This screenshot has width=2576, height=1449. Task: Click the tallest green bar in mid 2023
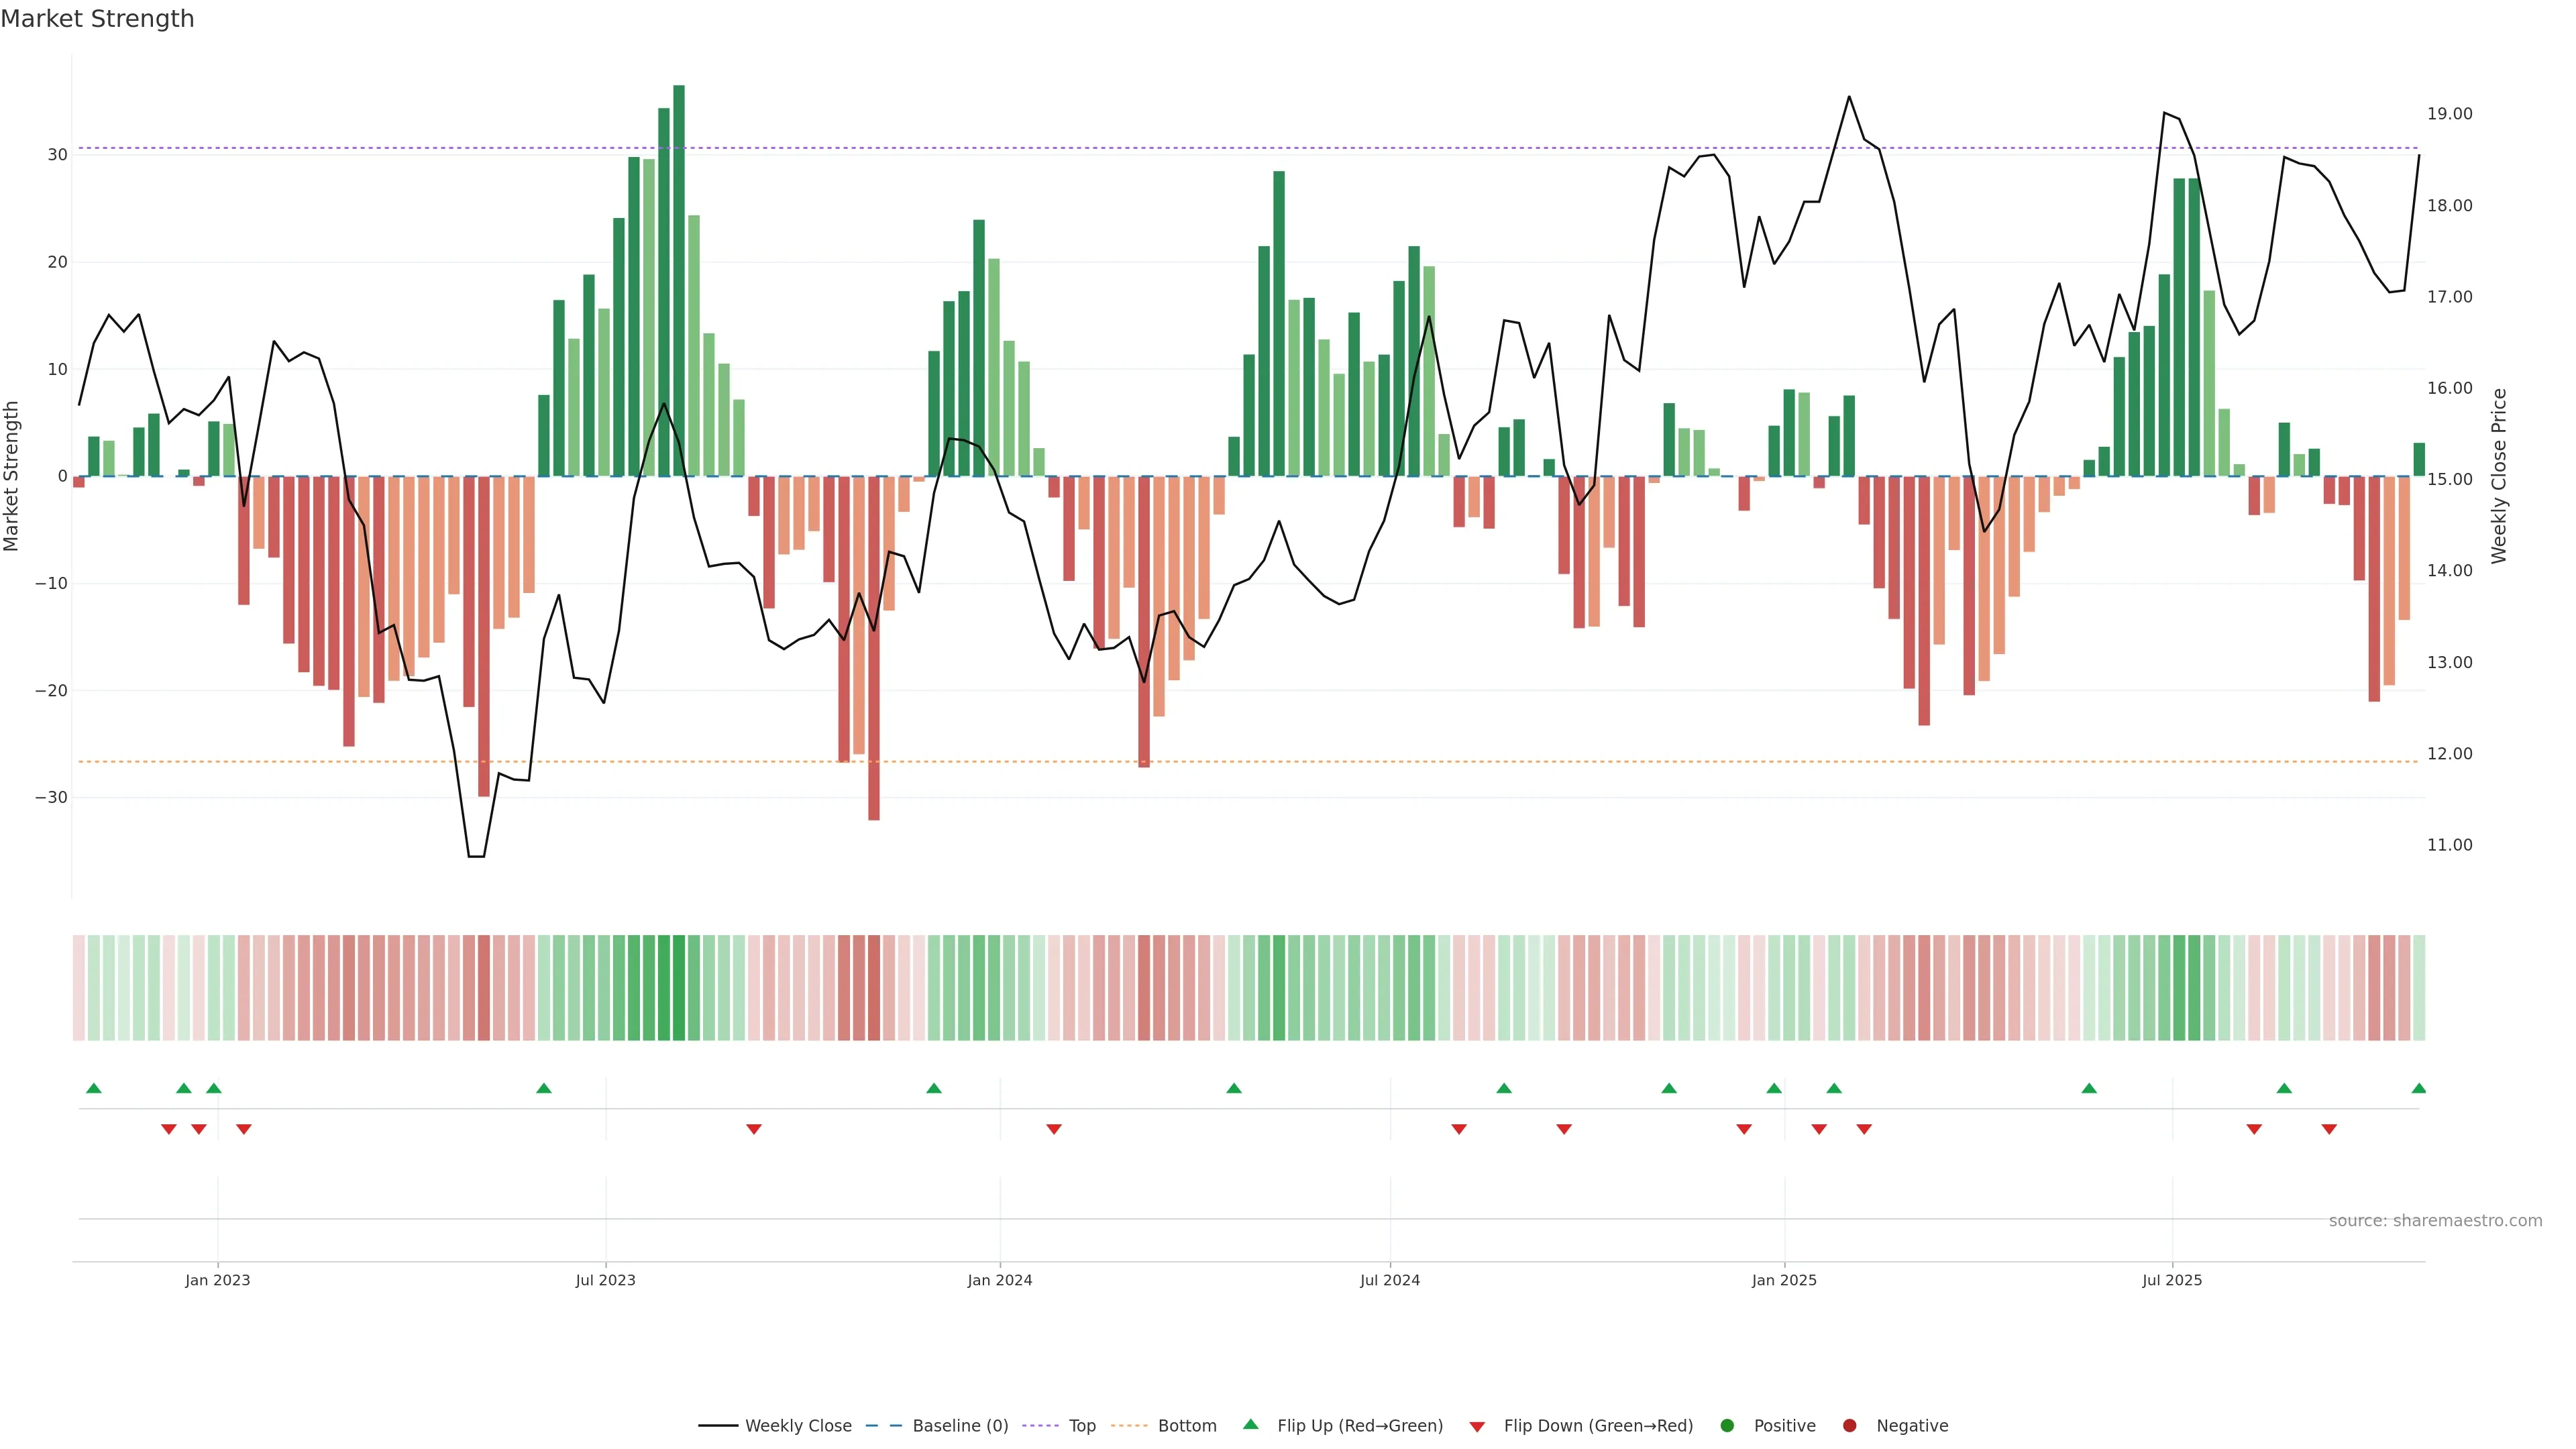[679, 280]
